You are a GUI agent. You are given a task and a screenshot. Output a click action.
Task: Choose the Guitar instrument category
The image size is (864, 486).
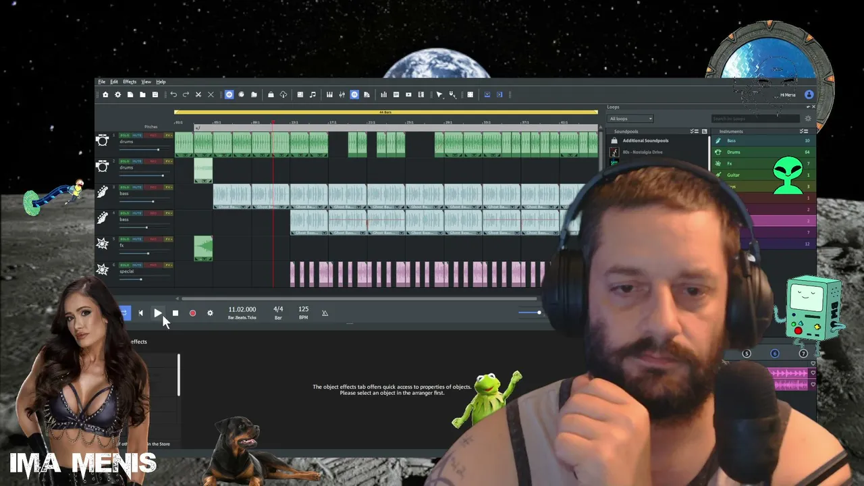tap(764, 175)
